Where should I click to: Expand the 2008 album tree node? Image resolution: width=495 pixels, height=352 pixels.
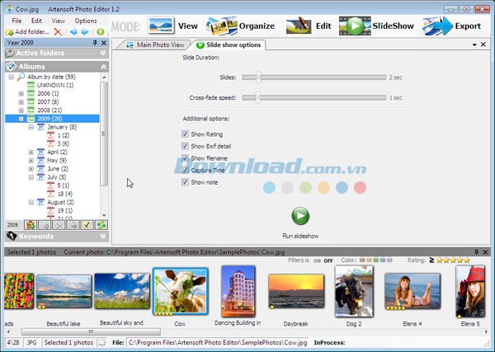click(x=21, y=110)
